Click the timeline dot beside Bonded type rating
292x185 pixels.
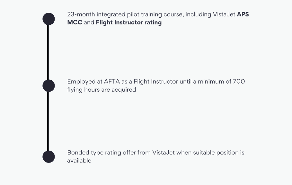click(x=49, y=157)
